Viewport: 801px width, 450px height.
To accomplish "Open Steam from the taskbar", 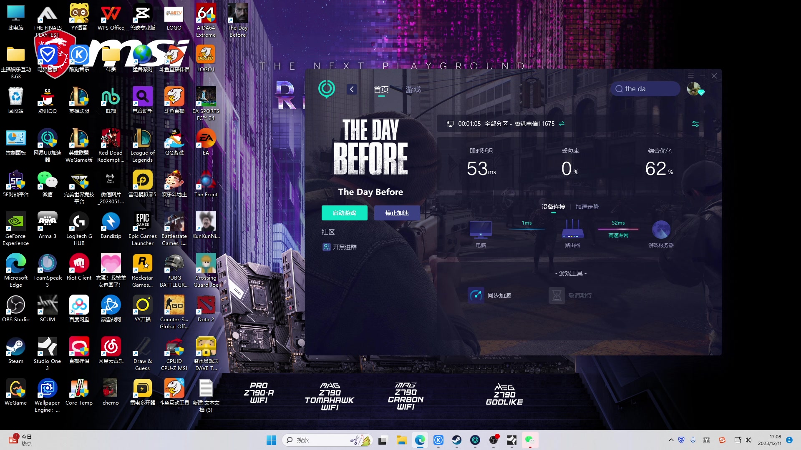I will pos(457,440).
